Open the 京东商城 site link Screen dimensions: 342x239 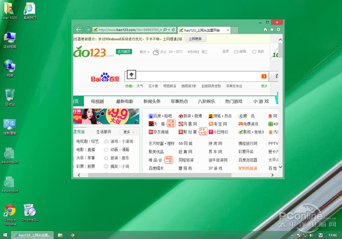(158, 132)
